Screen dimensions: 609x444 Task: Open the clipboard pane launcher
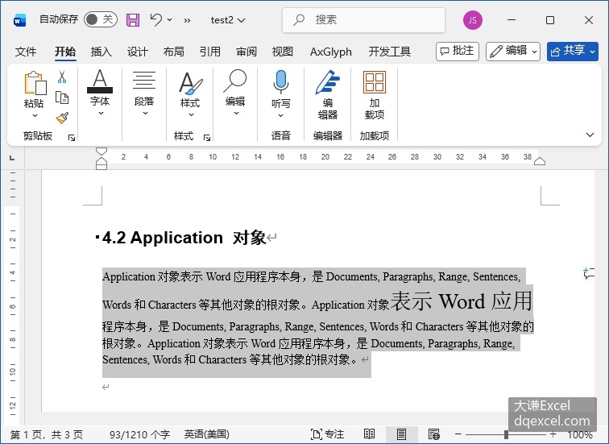click(x=72, y=138)
